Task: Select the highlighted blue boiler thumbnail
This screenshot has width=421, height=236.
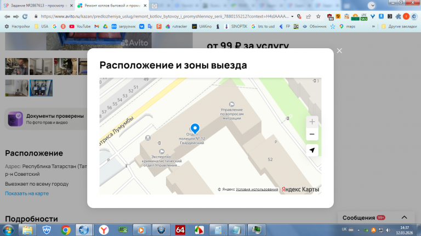Action: 41,88
